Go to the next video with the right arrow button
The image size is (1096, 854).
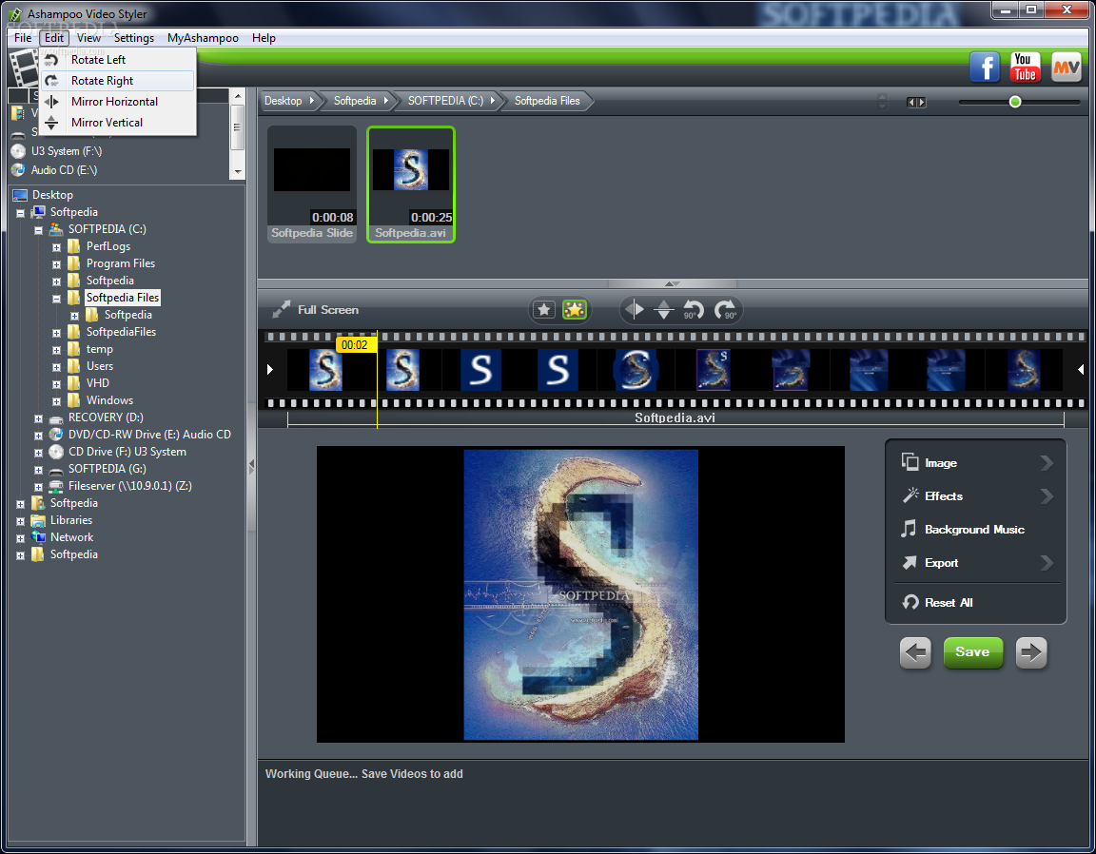[x=1031, y=652]
